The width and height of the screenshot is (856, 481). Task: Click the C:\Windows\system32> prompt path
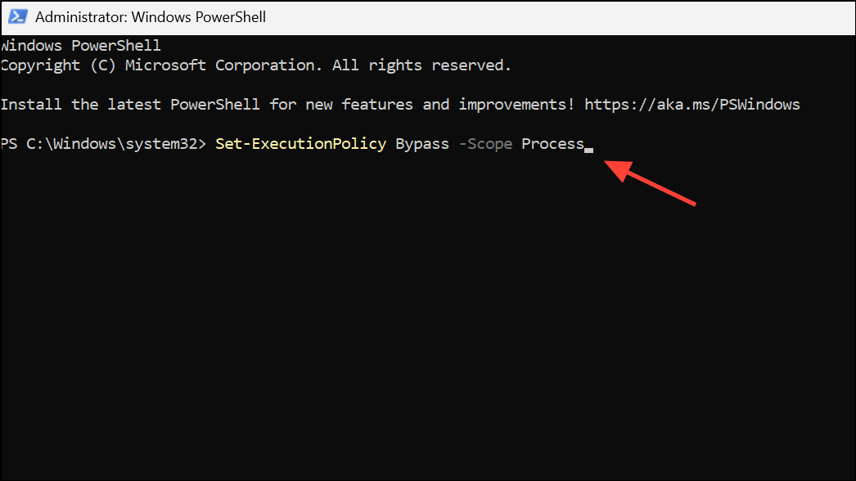[x=116, y=144]
